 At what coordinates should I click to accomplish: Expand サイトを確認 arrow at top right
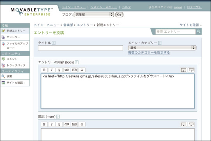tap(201, 25)
